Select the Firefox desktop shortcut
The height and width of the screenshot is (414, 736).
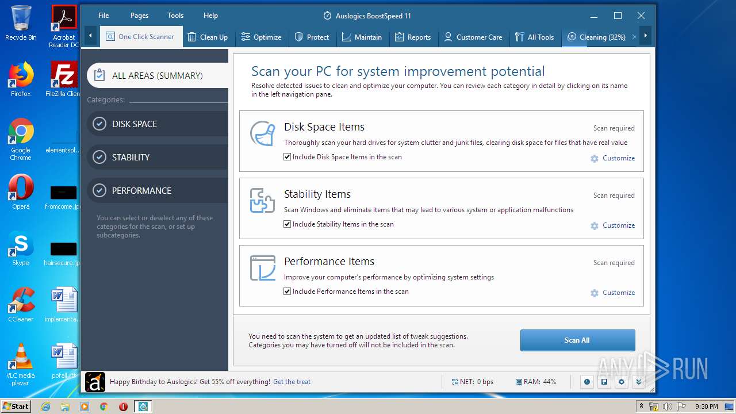pos(21,79)
